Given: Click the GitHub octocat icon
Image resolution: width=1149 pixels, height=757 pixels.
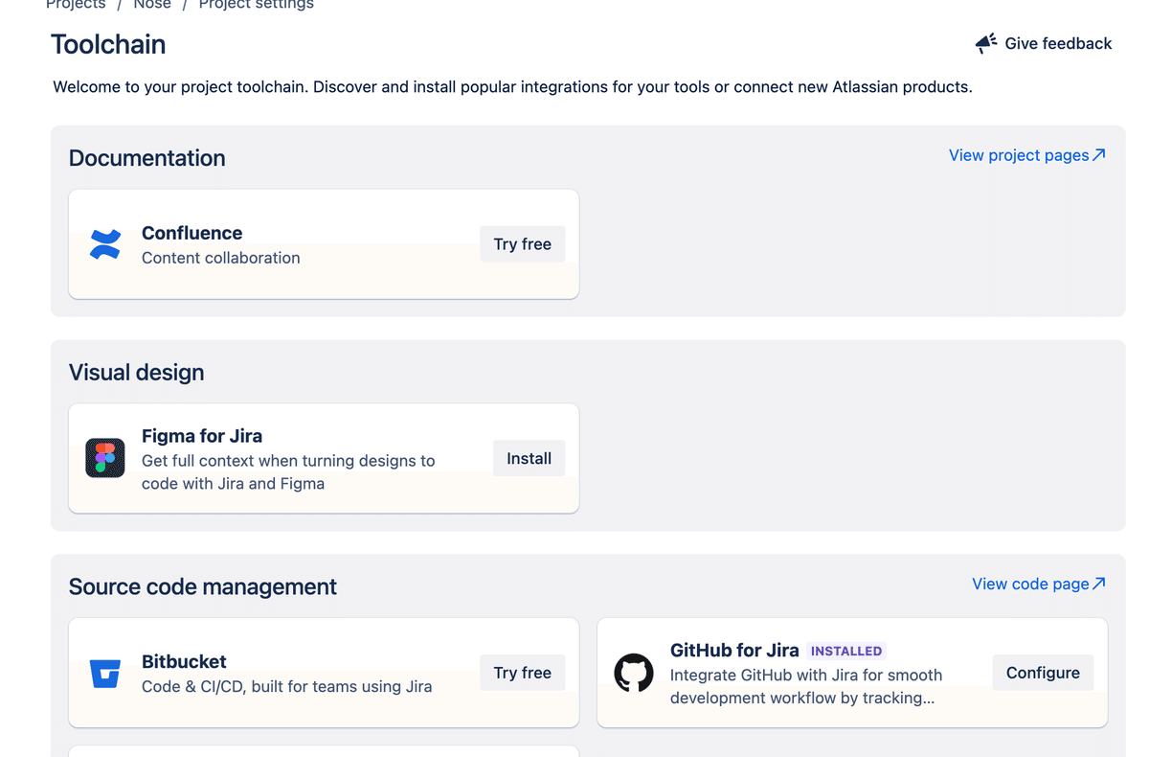Looking at the screenshot, I should [x=634, y=673].
